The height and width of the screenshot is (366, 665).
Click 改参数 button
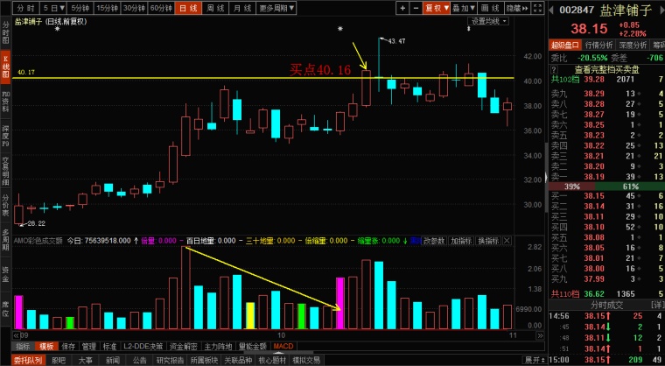click(433, 240)
